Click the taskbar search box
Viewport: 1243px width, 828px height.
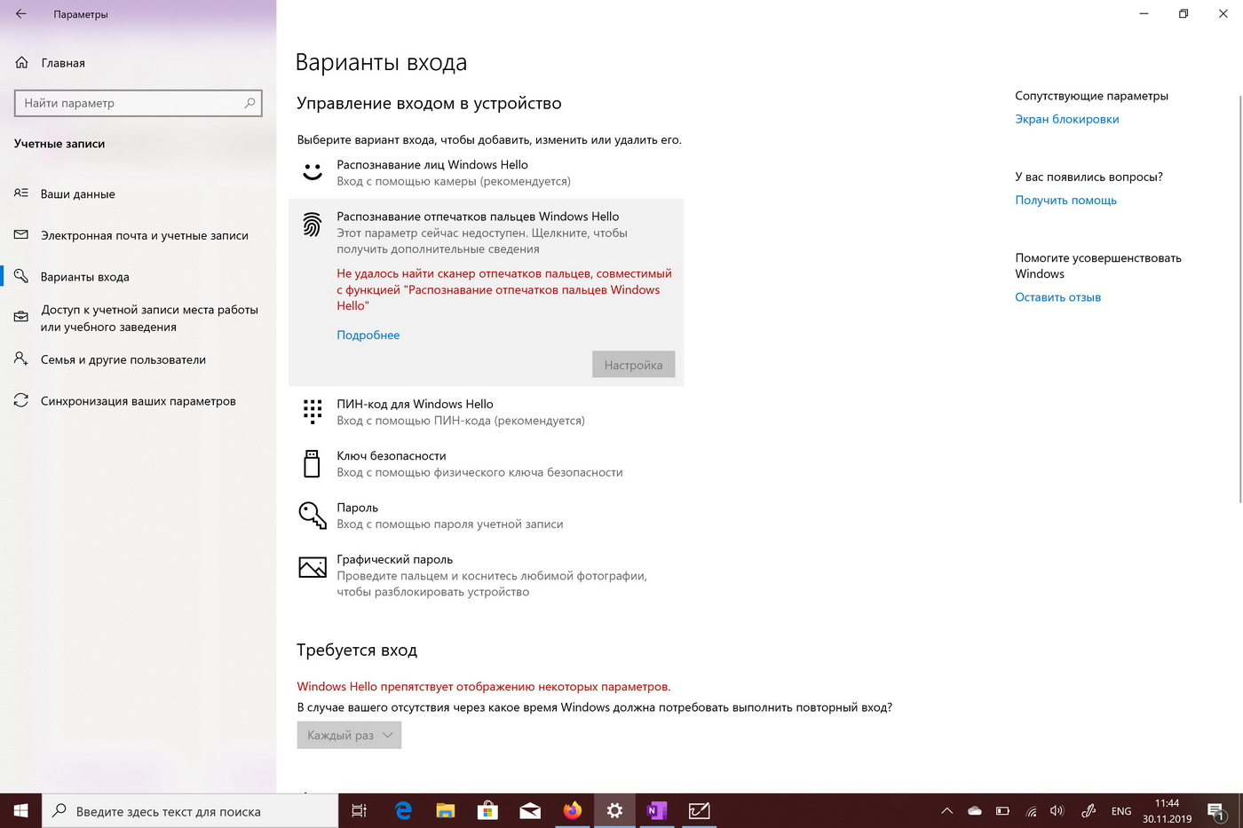tap(190, 810)
